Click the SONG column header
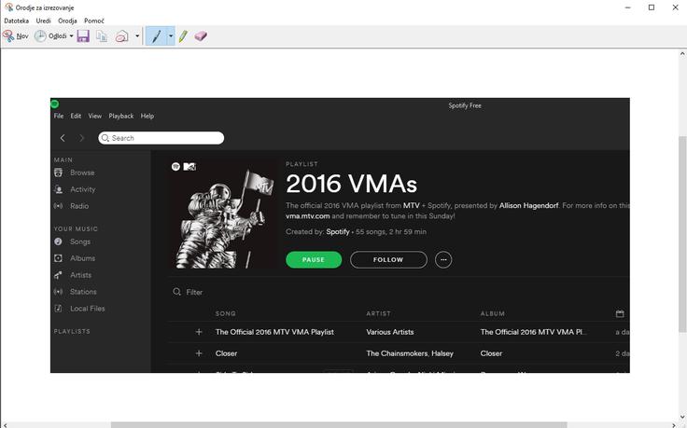 pos(226,313)
